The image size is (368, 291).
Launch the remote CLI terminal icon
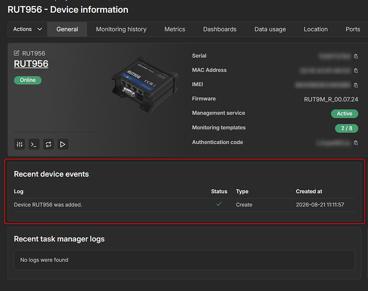(34, 144)
